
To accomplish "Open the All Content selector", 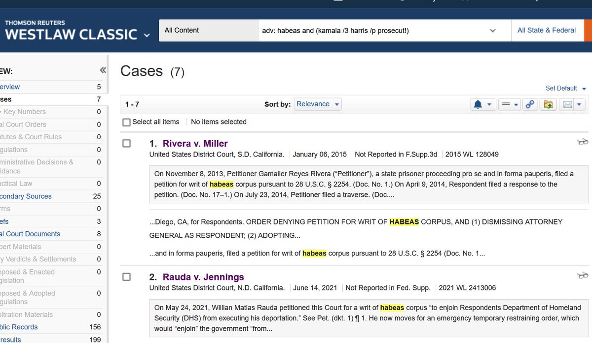I will (208, 31).
